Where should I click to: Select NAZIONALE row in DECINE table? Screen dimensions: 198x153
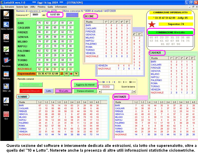(x=107, y=56)
